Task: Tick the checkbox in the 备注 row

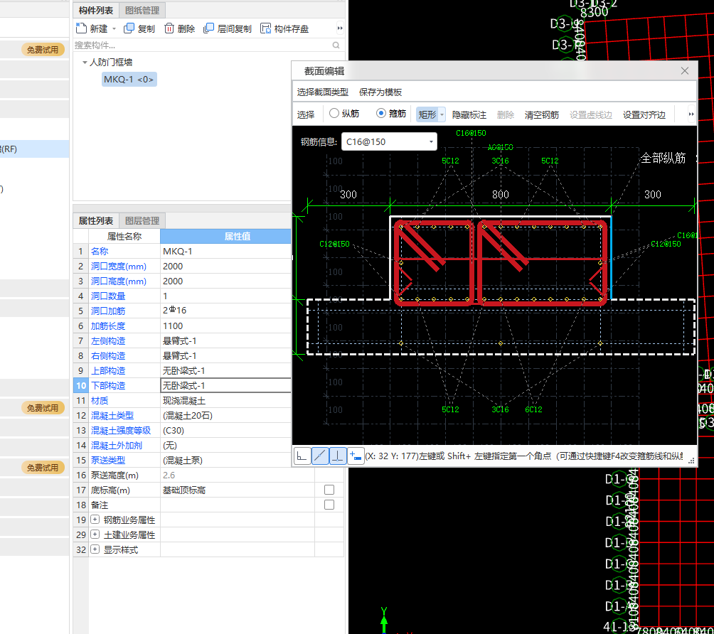Action: pos(329,505)
